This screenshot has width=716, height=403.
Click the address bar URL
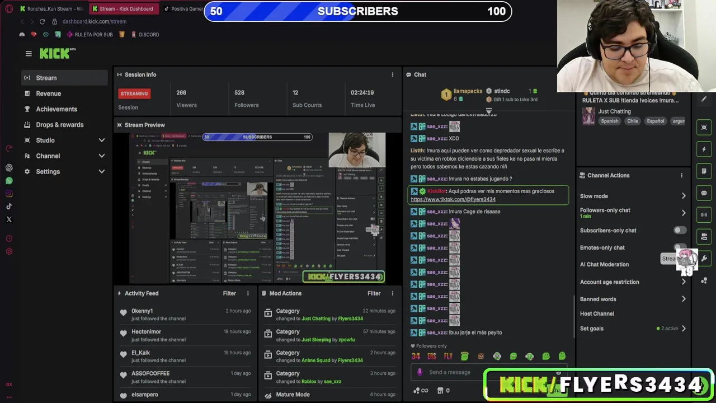point(95,21)
